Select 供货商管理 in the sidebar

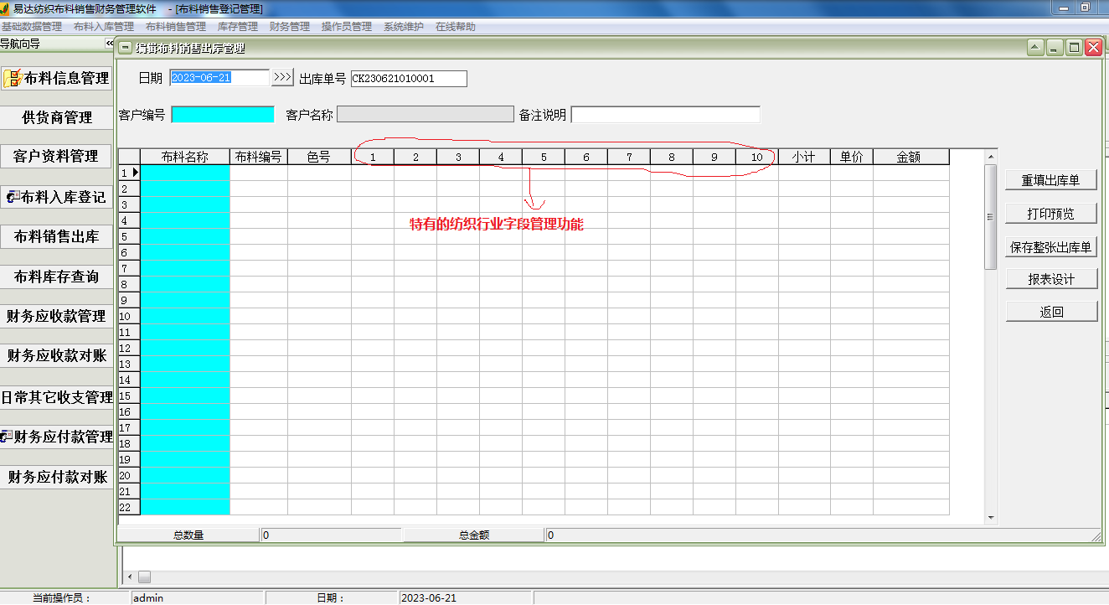[56, 117]
